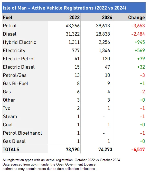Click the Coal row change value +0
The image size is (151, 172).
point(142,125)
